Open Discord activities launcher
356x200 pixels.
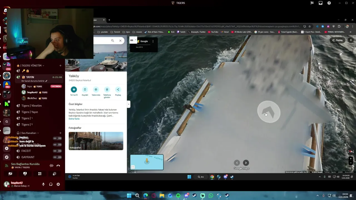[x=40, y=174]
